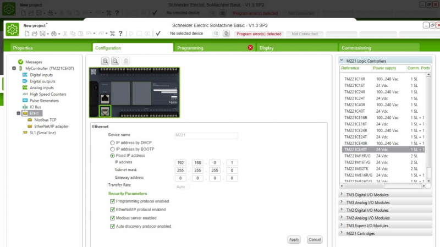Image resolution: width=440 pixels, height=247 pixels.
Task: Click Program error(s) detected status button
Action: point(258,34)
